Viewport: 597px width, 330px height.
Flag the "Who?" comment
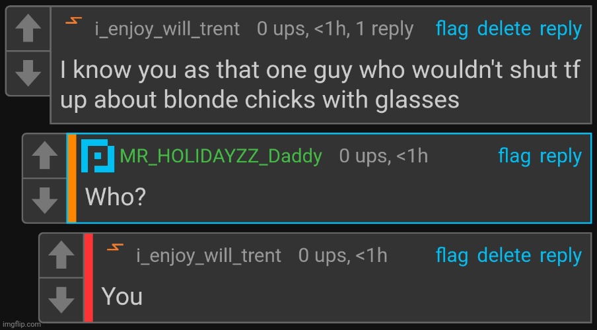click(x=514, y=156)
